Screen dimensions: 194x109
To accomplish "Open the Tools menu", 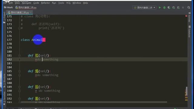I will tap(61, 3).
